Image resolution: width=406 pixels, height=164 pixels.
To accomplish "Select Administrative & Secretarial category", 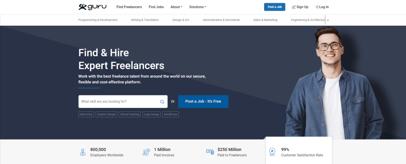I will [x=221, y=20].
